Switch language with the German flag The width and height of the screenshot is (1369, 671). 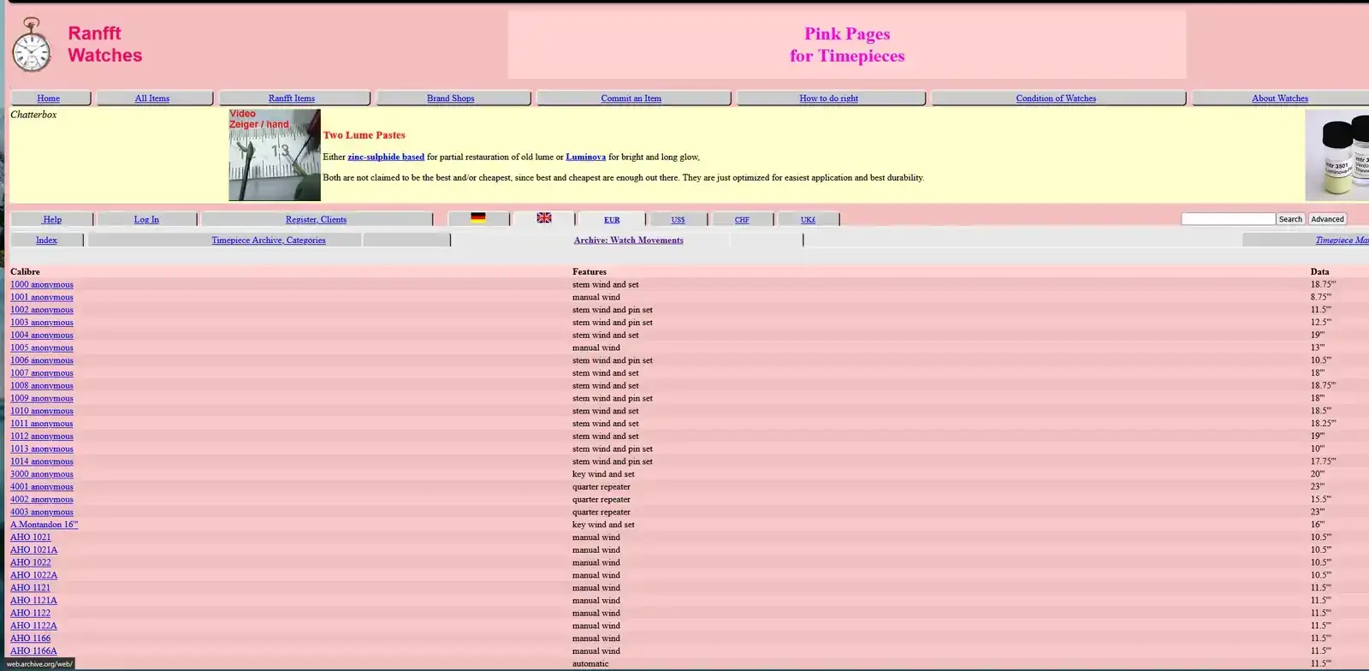point(478,218)
